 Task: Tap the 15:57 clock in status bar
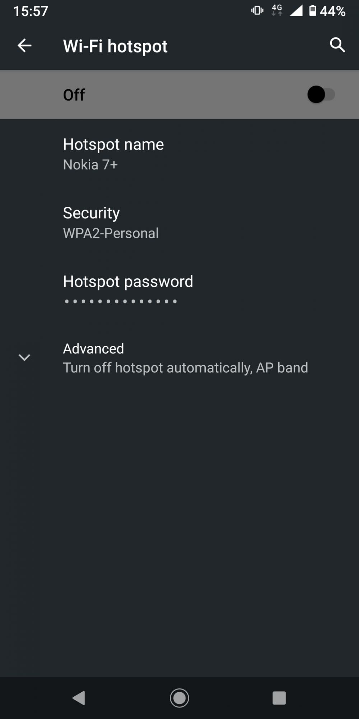[31, 11]
